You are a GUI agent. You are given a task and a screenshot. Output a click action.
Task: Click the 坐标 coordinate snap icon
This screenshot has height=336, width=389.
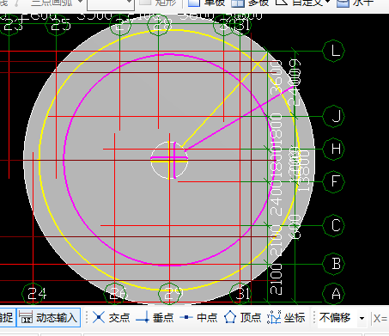[x=274, y=318]
